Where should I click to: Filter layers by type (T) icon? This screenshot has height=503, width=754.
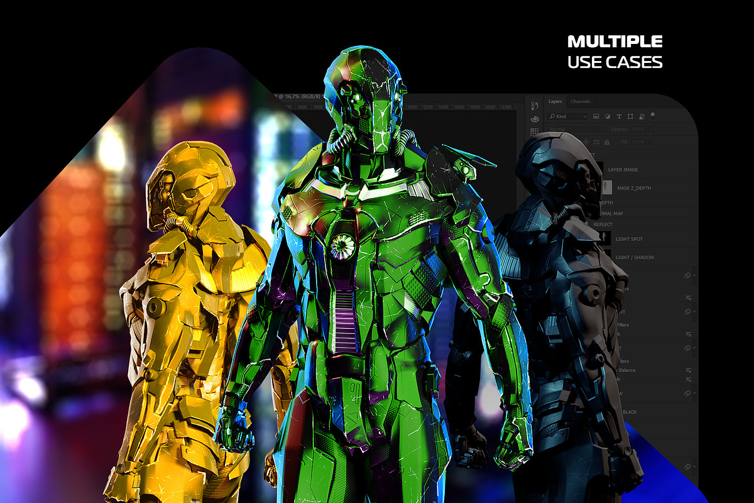coord(619,116)
